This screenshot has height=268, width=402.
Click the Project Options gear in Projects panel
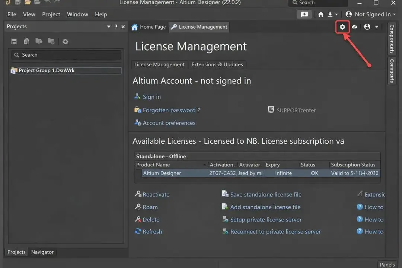[x=66, y=41]
